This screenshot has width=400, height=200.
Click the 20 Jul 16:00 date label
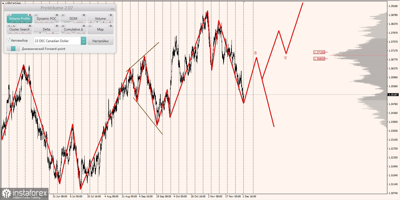tap(94, 196)
